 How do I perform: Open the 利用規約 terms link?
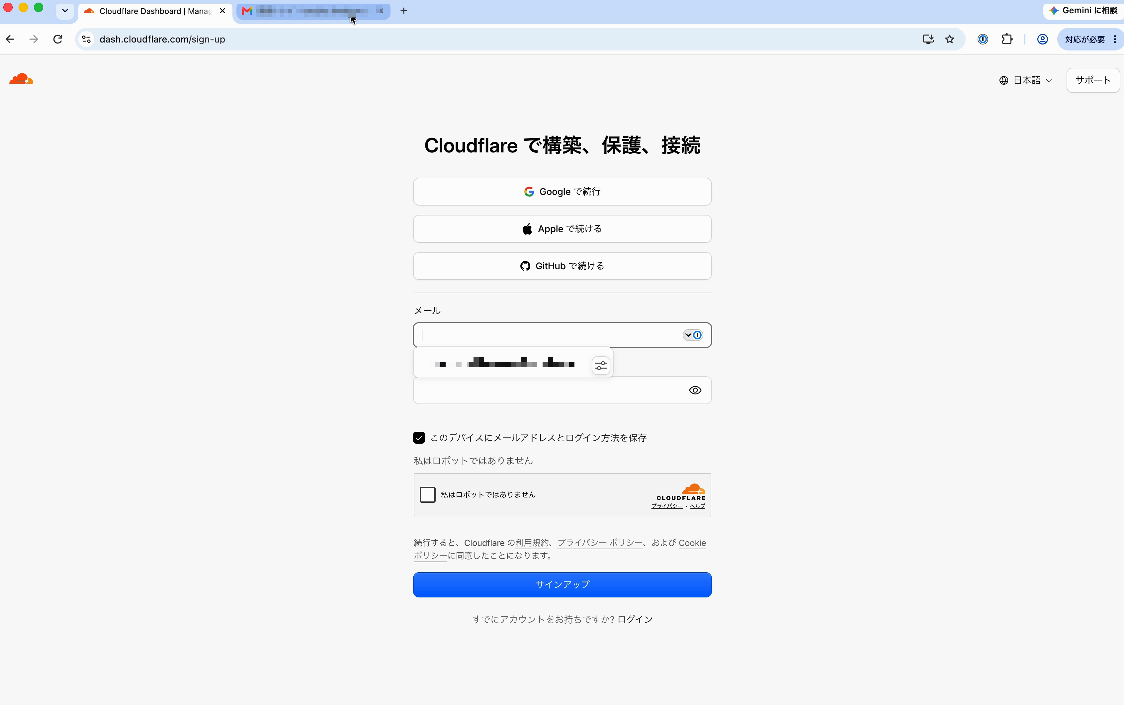click(532, 543)
